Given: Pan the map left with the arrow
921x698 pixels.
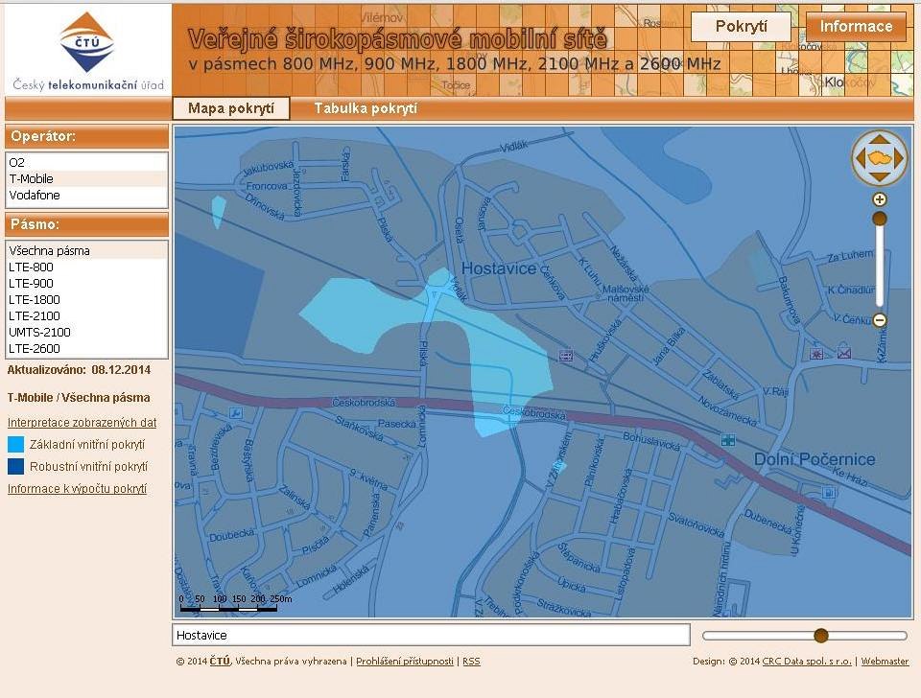Looking at the screenshot, I should click(859, 158).
